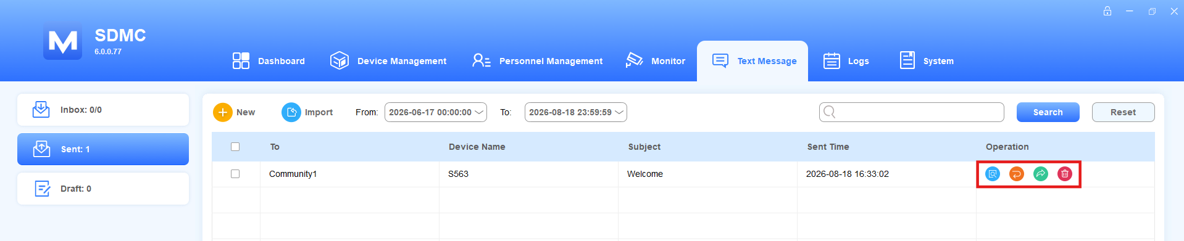Switch to the Monitor tab
Screen dimensions: 1184x241
pyautogui.click(x=655, y=60)
